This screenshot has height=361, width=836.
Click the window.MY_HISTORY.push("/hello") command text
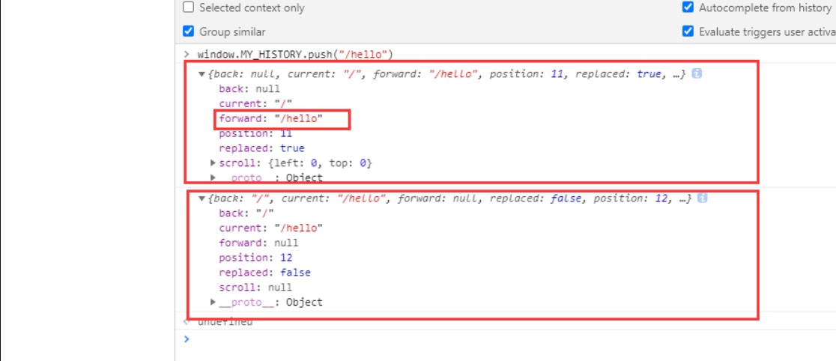click(295, 55)
